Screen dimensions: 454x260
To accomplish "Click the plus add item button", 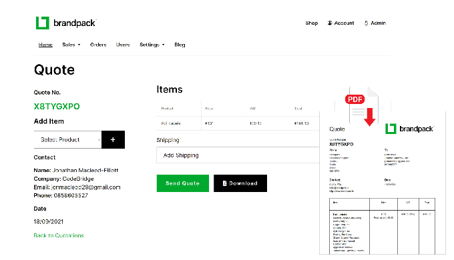I will (113, 140).
